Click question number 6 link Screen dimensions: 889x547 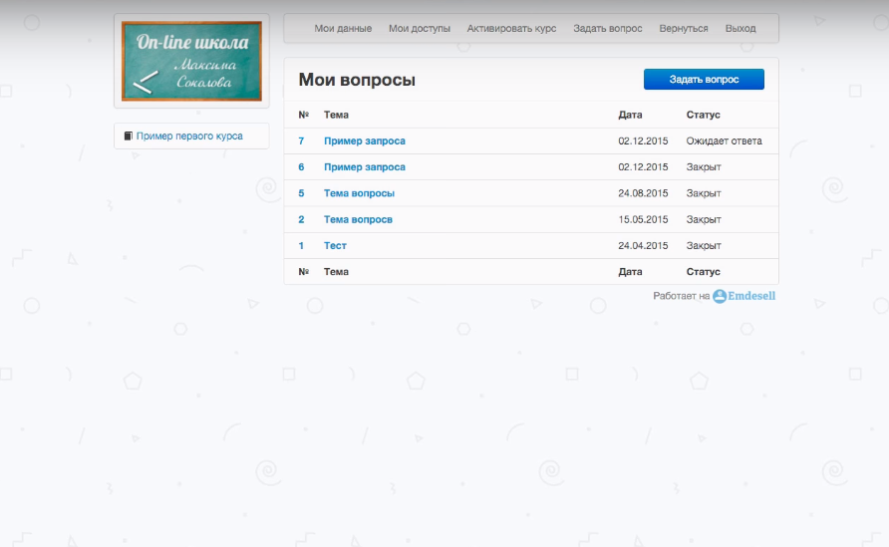pyautogui.click(x=301, y=167)
